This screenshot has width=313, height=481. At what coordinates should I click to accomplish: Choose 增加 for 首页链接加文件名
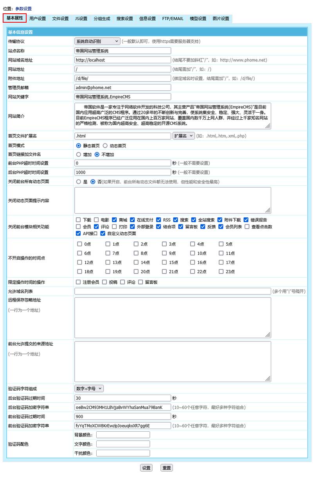point(79,154)
